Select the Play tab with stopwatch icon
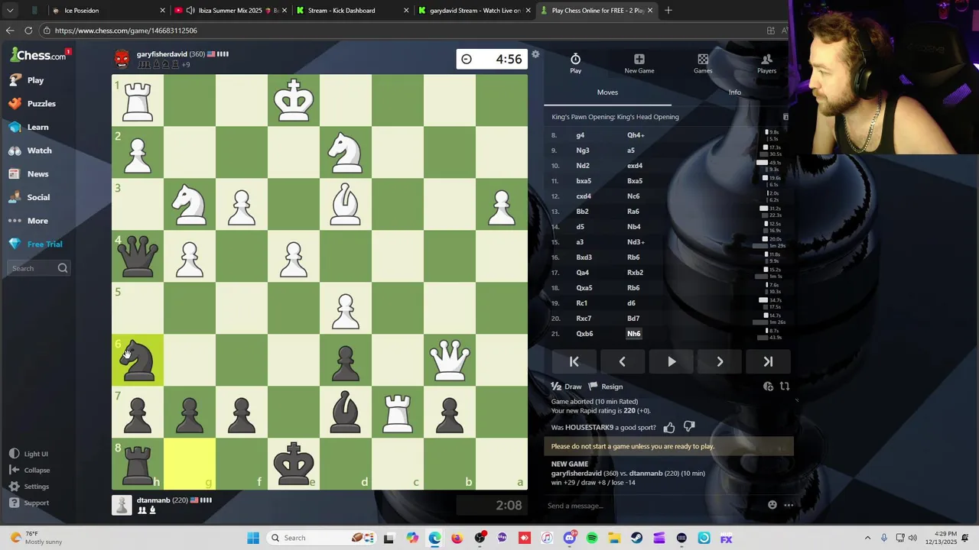 click(575, 63)
